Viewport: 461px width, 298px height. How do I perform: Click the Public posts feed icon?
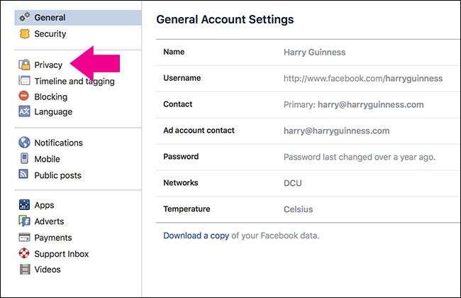(x=24, y=175)
